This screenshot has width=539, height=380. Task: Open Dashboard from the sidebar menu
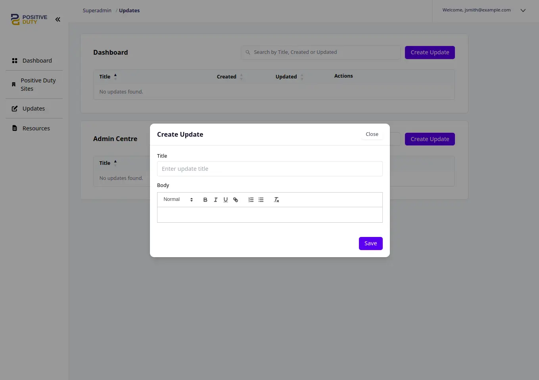34,61
